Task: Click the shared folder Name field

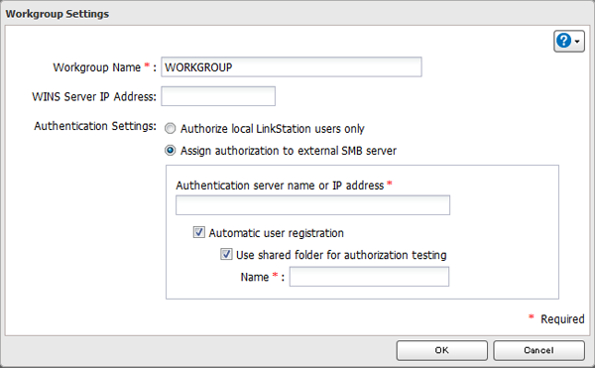Action: (x=369, y=277)
